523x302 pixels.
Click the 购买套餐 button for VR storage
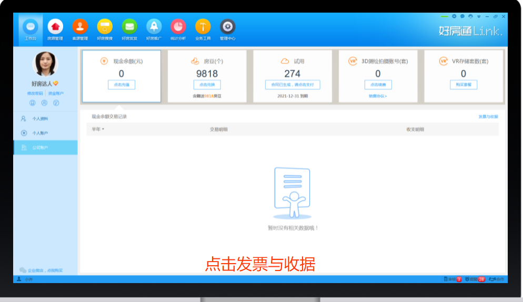click(x=463, y=85)
